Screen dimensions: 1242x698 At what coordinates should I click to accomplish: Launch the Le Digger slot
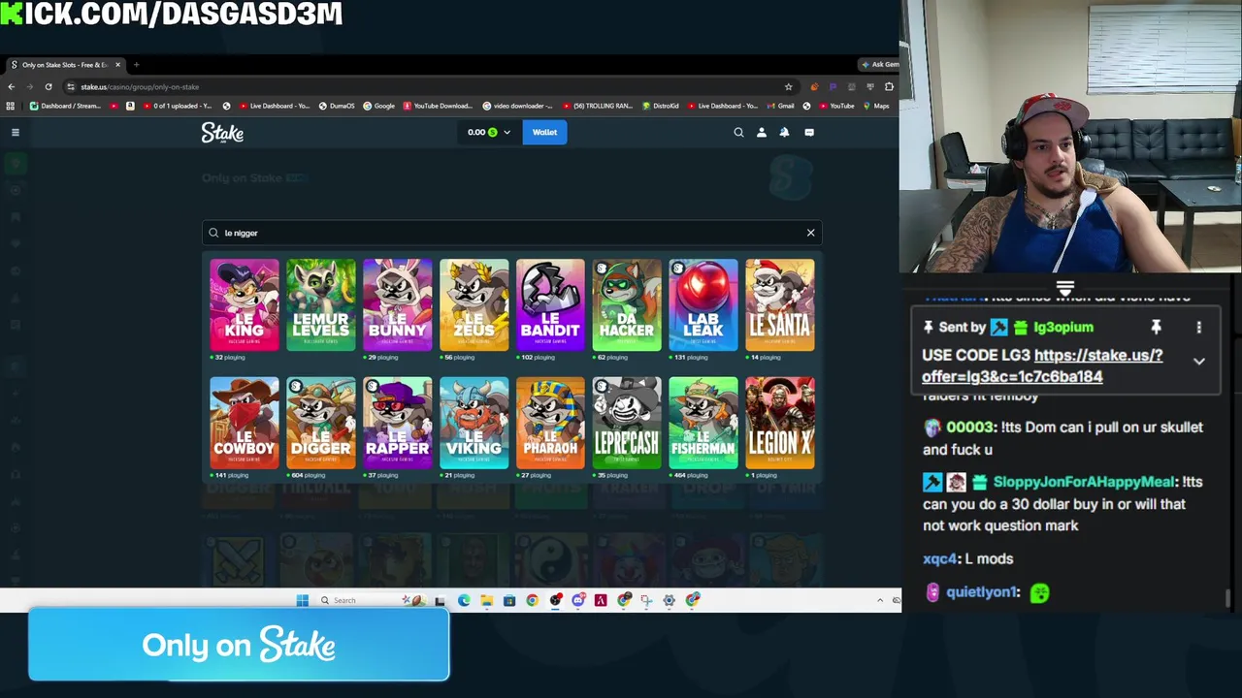321,423
